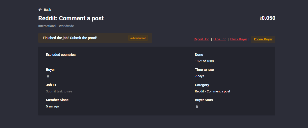Click the "Finished the job?" banner text
Viewport: 308px width, 128px height.
70,38
